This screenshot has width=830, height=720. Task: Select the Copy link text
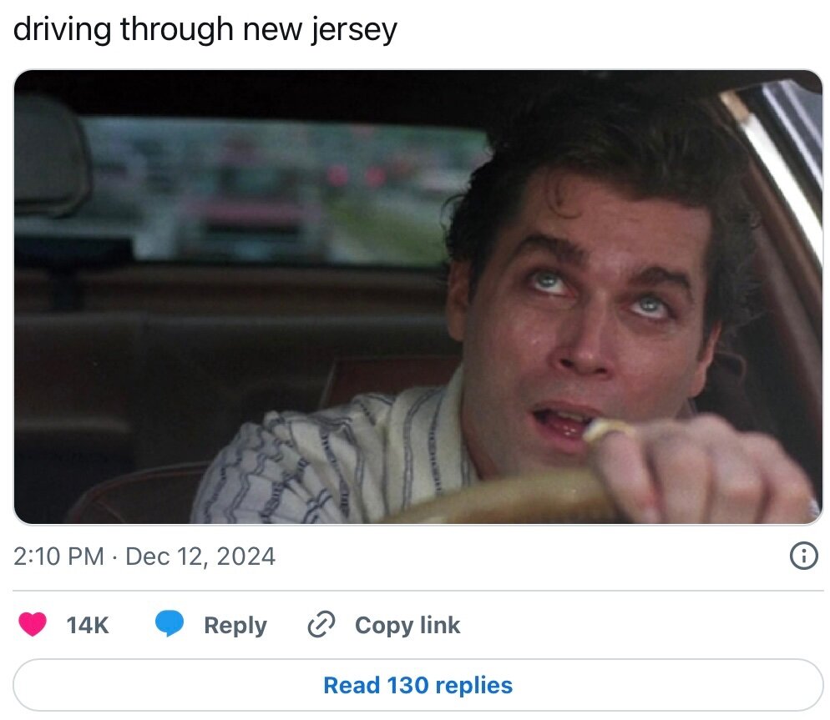click(407, 625)
